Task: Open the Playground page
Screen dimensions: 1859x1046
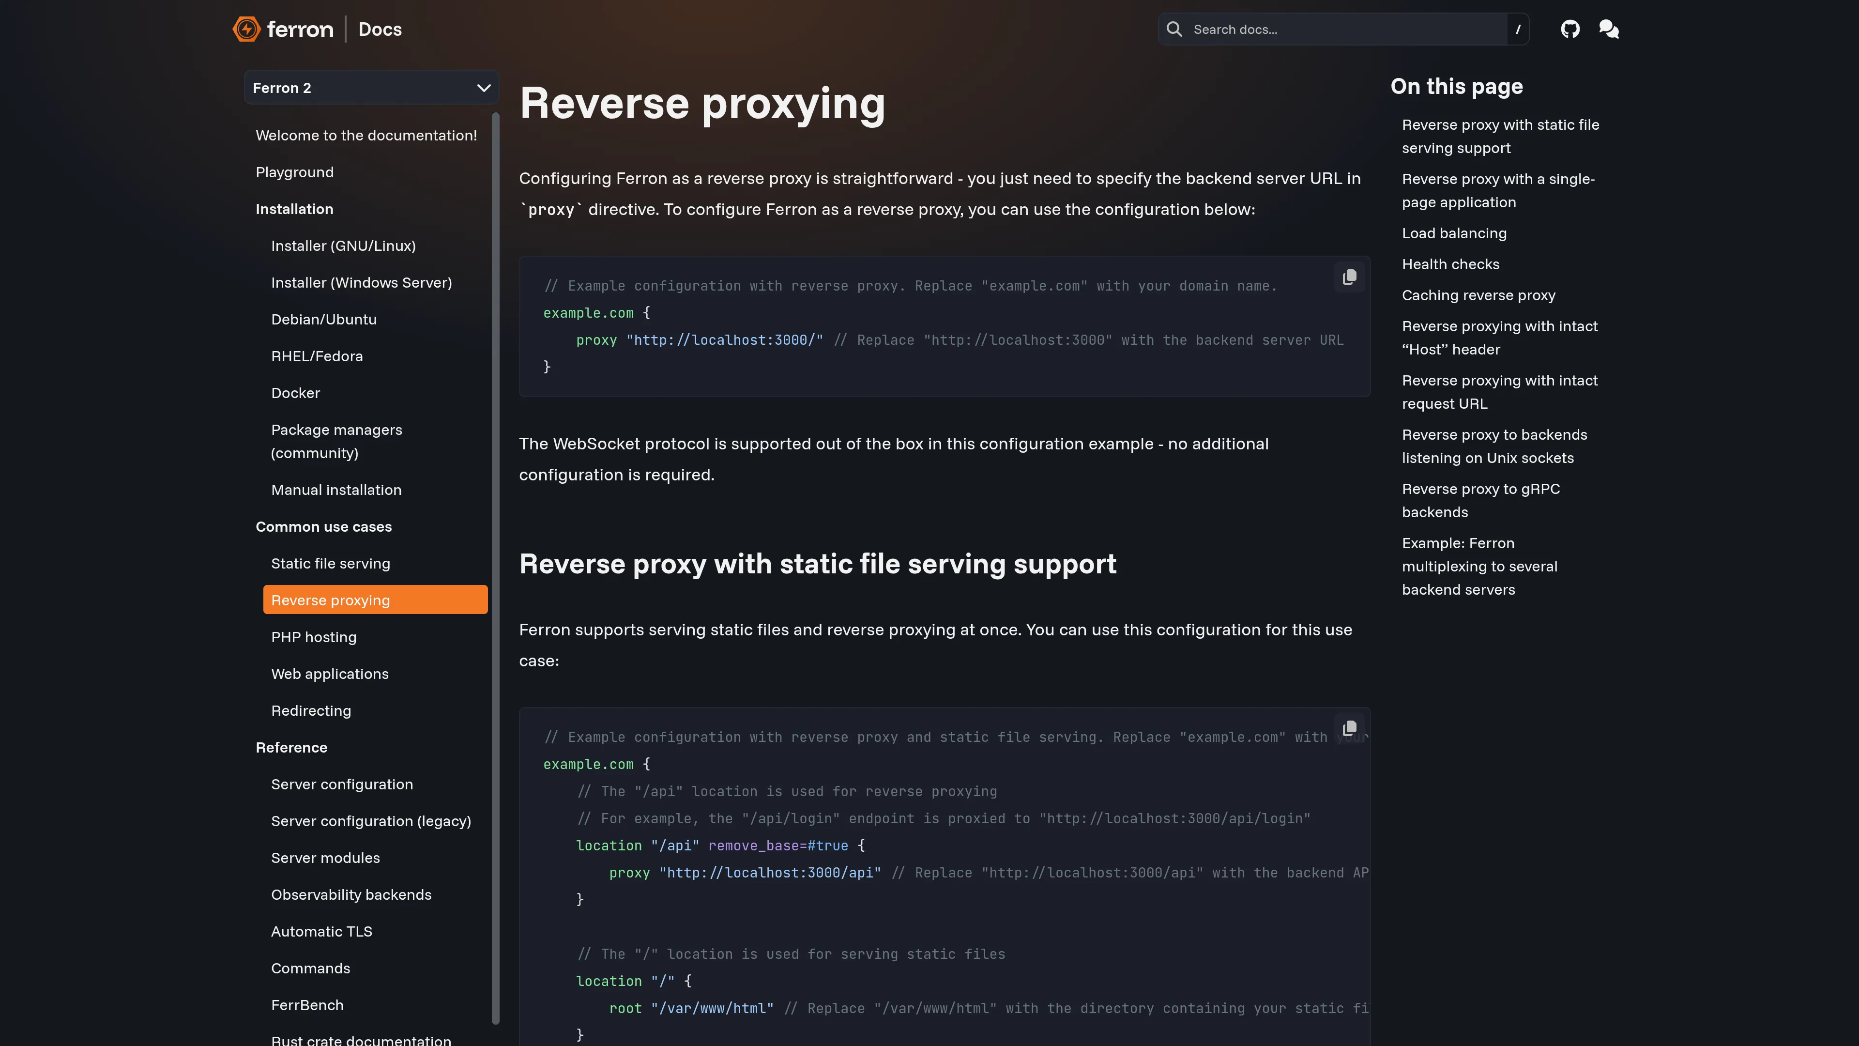Action: click(294, 172)
